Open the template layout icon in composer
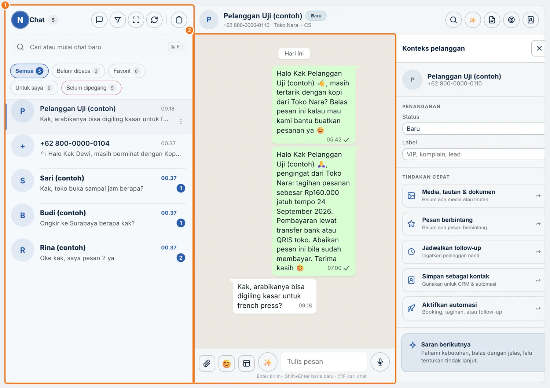Screen dimensions: 550x388 coord(246,363)
